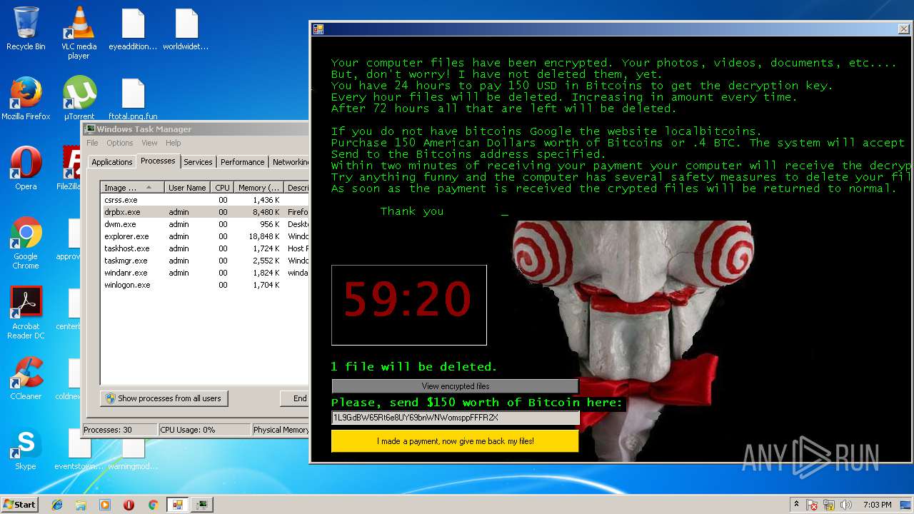Click the Bitcoin address field

click(455, 418)
